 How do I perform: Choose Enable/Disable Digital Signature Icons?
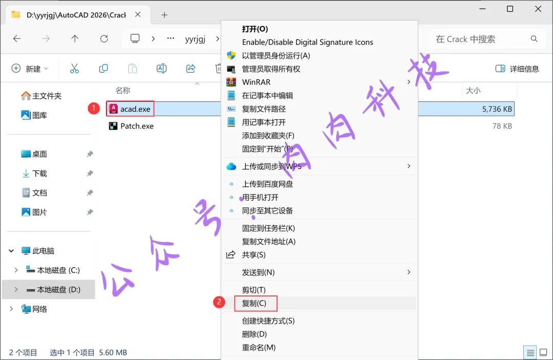308,42
